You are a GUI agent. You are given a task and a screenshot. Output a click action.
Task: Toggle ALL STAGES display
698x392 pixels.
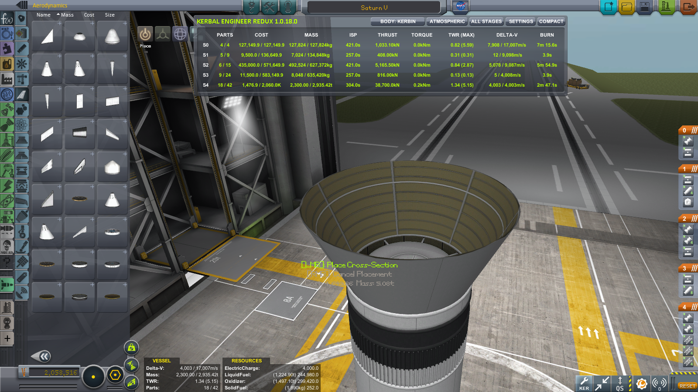(486, 21)
